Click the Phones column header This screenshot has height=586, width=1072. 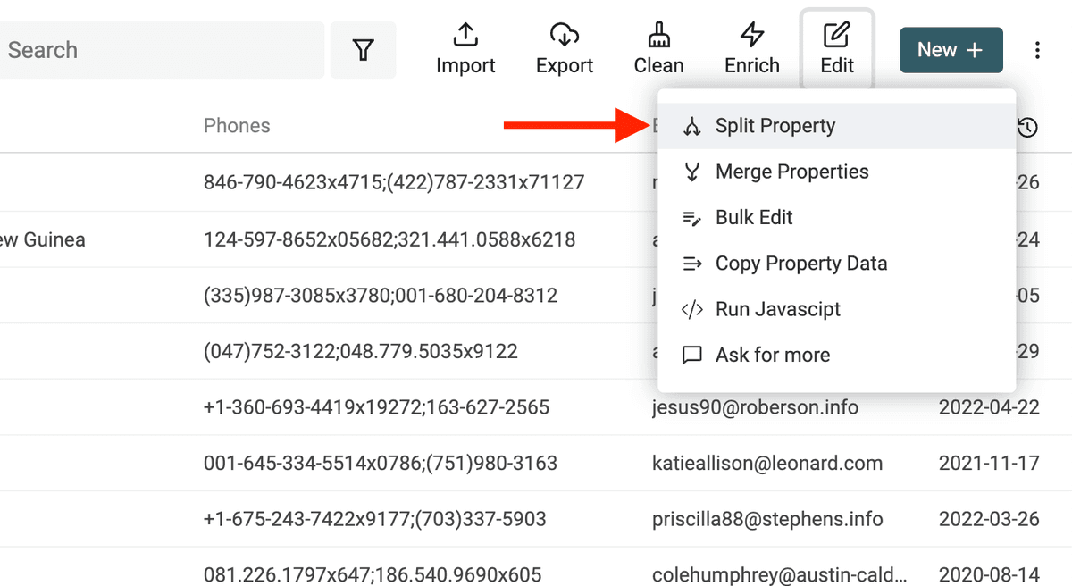(x=237, y=126)
